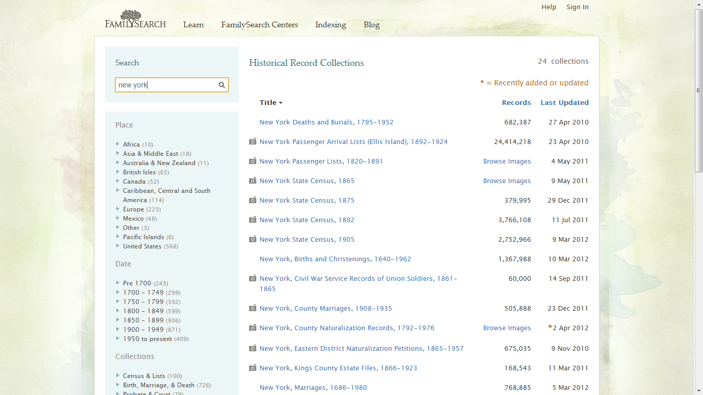Sort by the Records column header
This screenshot has height=395, width=703.
pyautogui.click(x=516, y=102)
